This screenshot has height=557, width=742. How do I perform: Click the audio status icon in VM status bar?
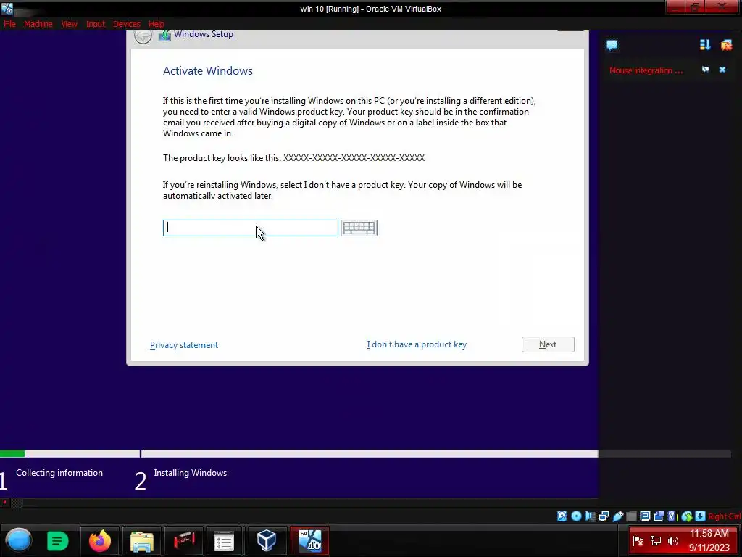tap(590, 516)
